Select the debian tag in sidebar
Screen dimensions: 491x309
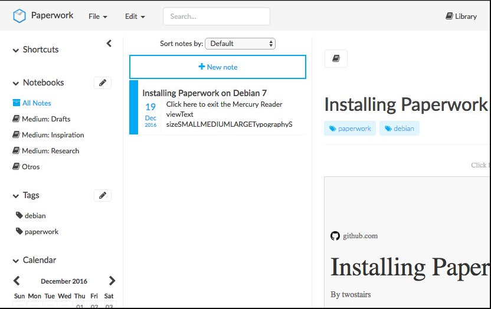point(35,216)
